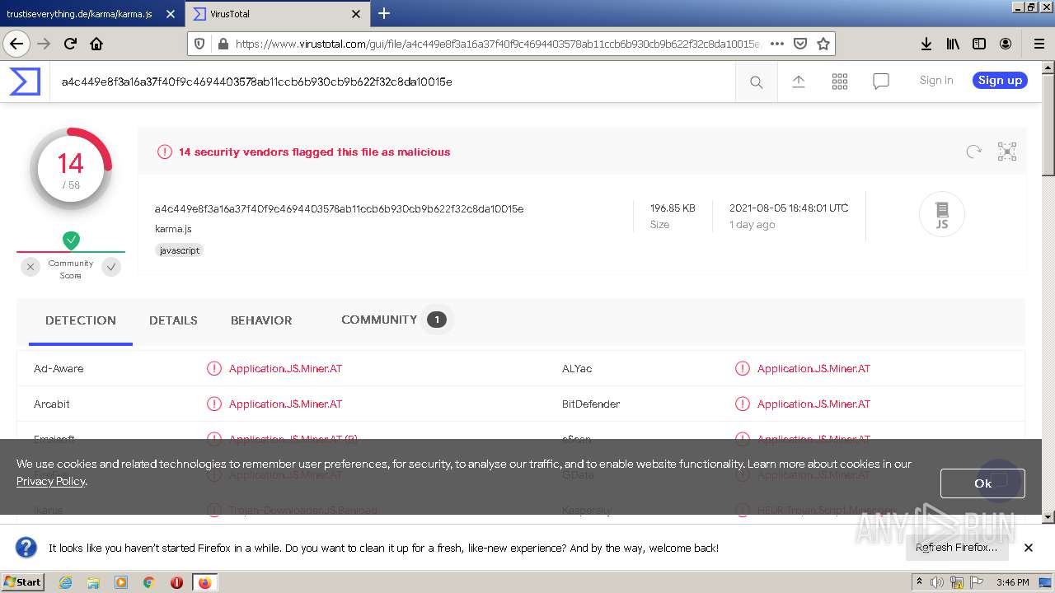Click the JS file type icon
This screenshot has height=593, width=1055.
pos(942,214)
